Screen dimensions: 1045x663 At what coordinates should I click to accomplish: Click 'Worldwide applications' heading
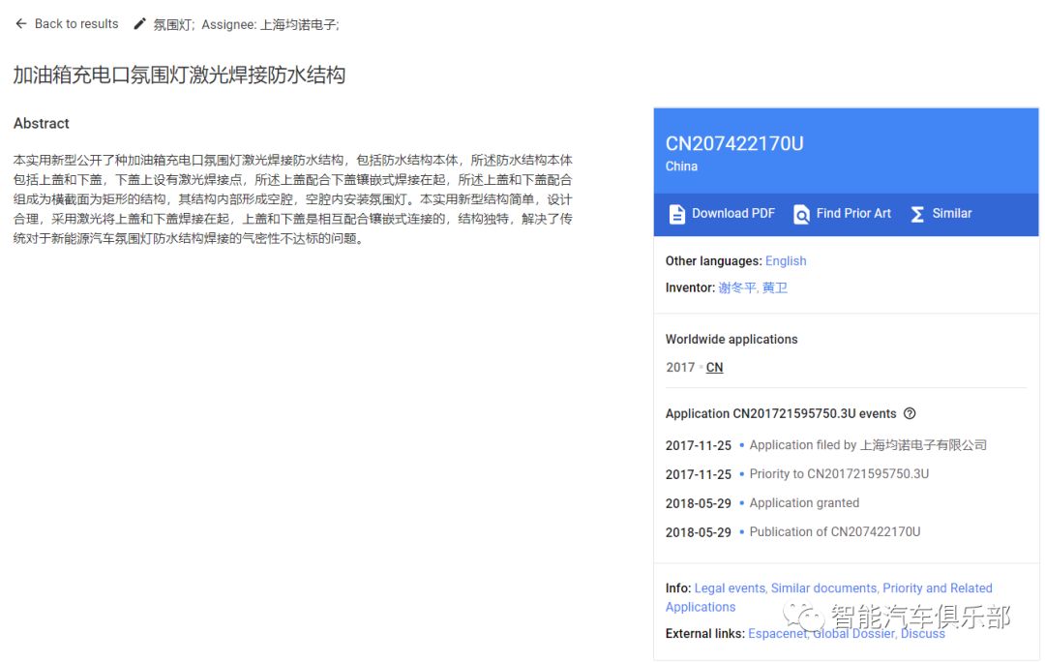731,339
